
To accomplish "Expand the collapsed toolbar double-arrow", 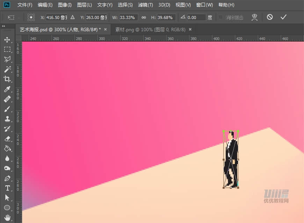I will coord(3,26).
